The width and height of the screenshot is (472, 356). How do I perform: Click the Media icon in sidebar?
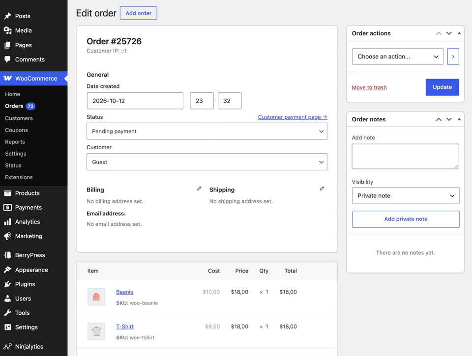coord(7,30)
